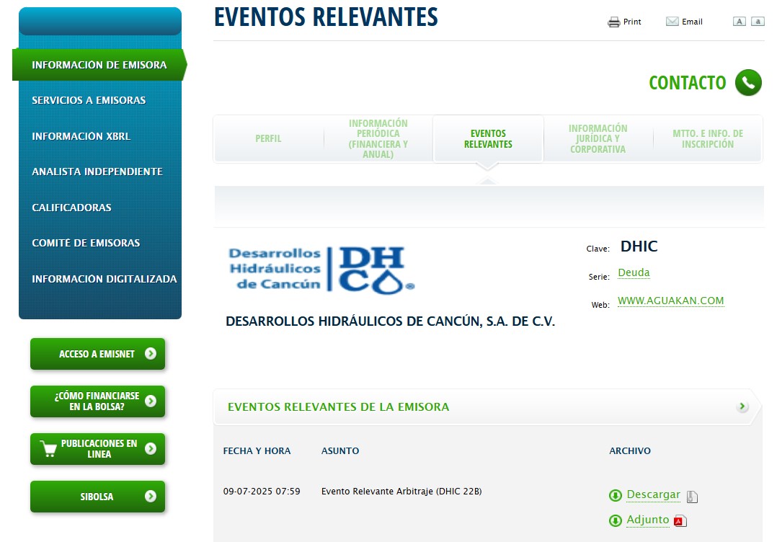Expand Eventos Relevantes de la Emisora chevron
The image size is (777, 542).
pyautogui.click(x=742, y=406)
